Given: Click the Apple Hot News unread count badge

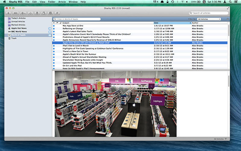Looking at the screenshot, I should click(x=50, y=29).
